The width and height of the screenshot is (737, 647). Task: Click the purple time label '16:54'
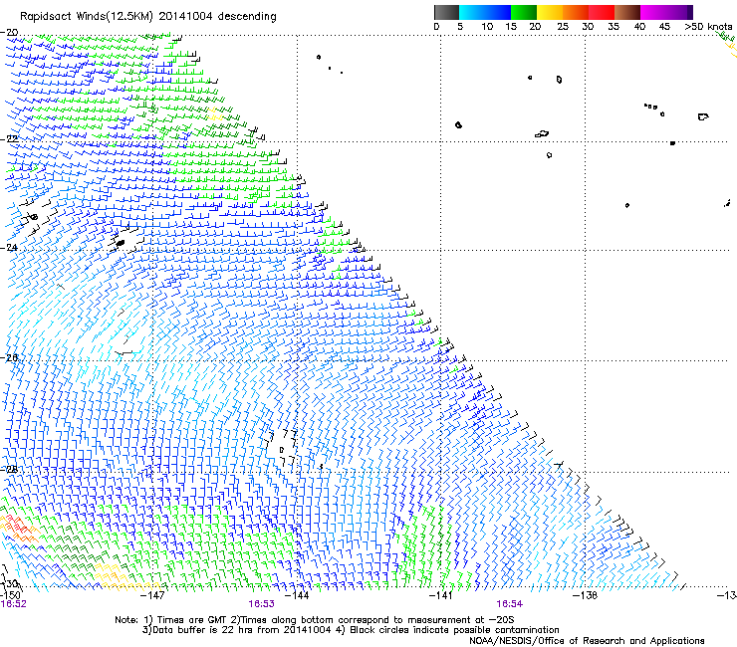point(510,604)
